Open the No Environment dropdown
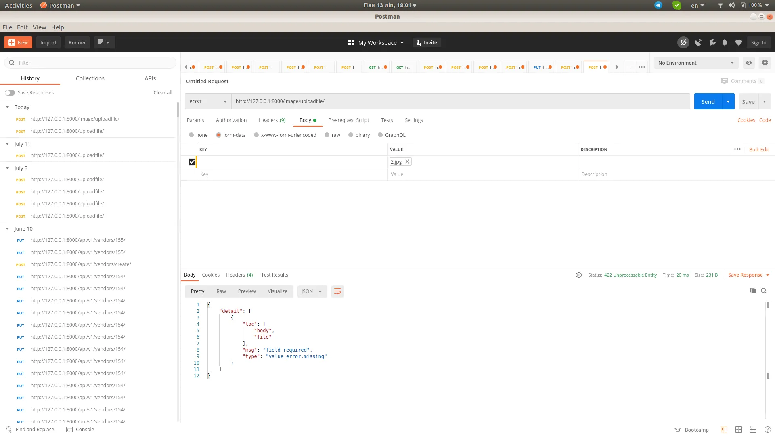Screen dimensions: 775x436 pyautogui.click(x=695, y=63)
